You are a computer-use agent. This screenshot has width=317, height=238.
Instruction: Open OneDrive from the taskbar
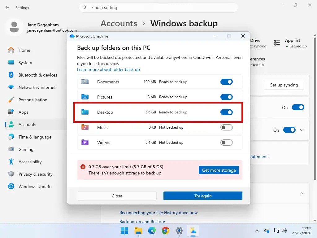click(193, 231)
